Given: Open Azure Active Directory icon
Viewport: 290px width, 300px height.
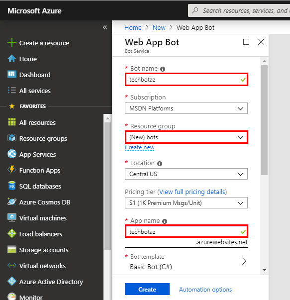Looking at the screenshot, I should point(12,281).
